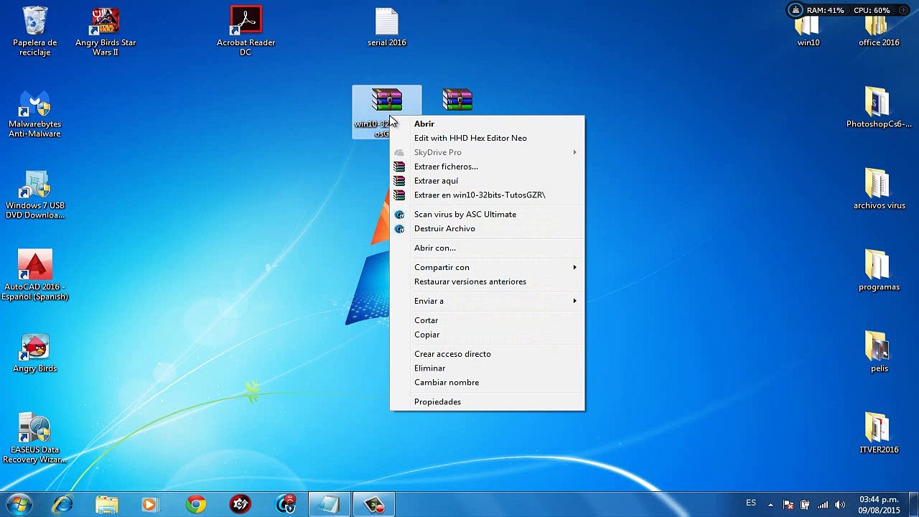Choose Cortar in the context menu
Viewport: 919px width, 517px height.
point(488,320)
